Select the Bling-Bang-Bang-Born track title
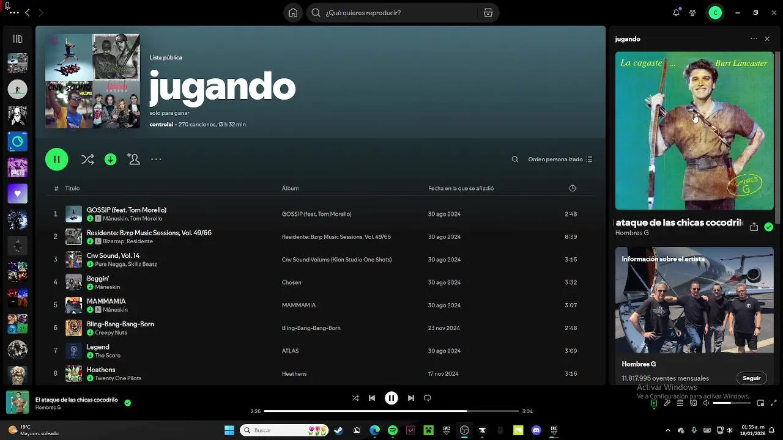 click(121, 324)
